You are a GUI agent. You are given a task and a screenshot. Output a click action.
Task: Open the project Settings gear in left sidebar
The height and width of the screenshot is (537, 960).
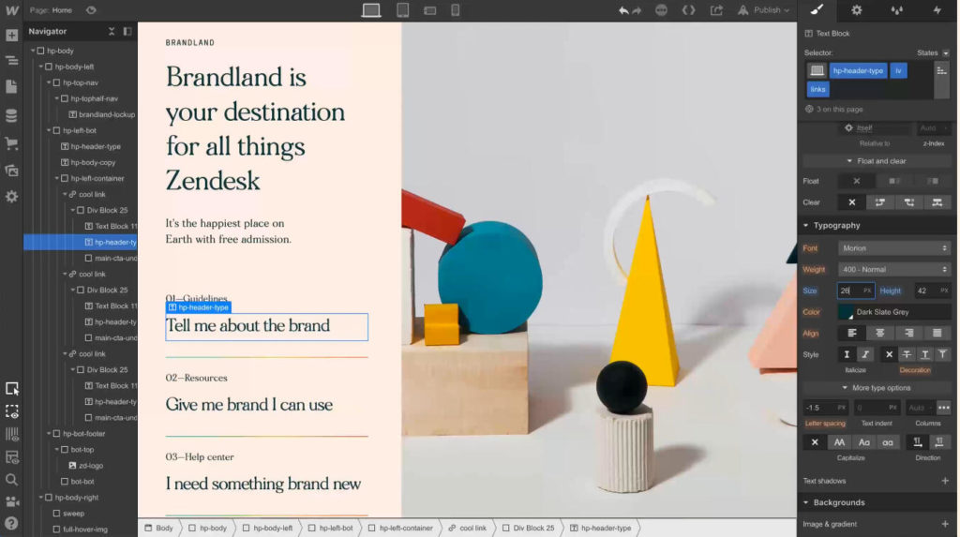click(11, 197)
